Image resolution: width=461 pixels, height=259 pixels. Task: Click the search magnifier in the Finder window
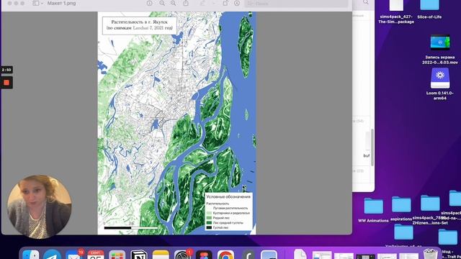click(365, 2)
